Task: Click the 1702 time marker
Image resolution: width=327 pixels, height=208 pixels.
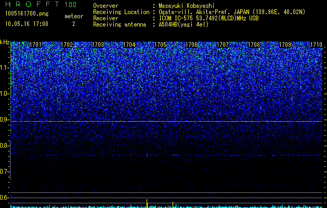Action: click(67, 45)
